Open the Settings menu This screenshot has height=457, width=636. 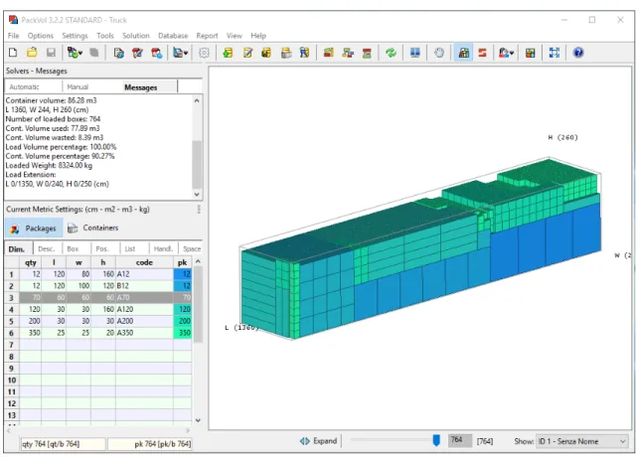tap(76, 36)
